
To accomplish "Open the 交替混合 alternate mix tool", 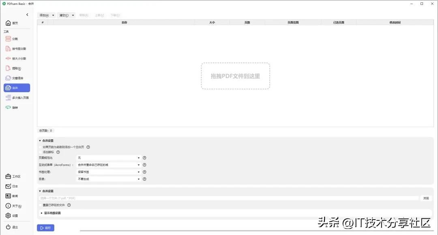I will coord(16,78).
